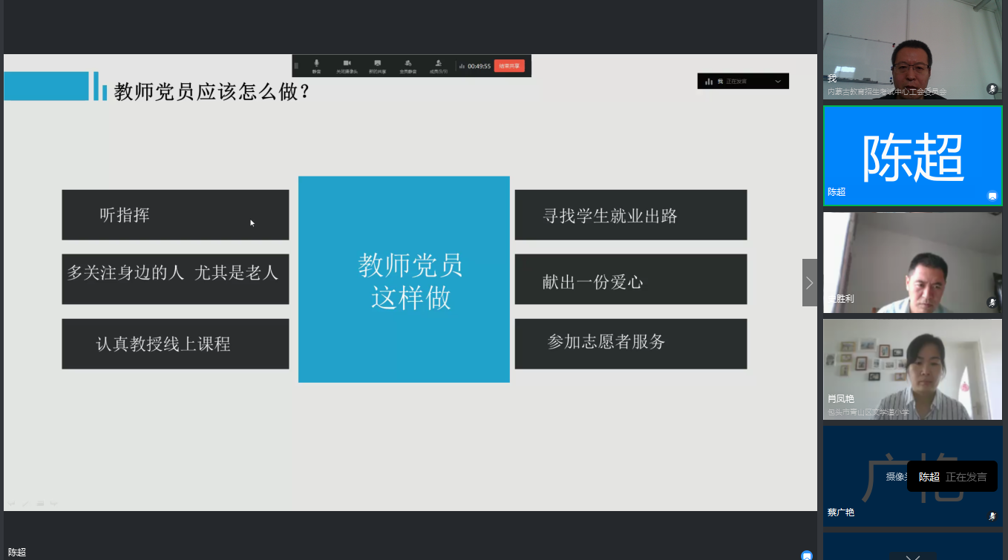The height and width of the screenshot is (560, 1008).
Task: Click the muted mic icon on 我 video
Action: point(992,89)
